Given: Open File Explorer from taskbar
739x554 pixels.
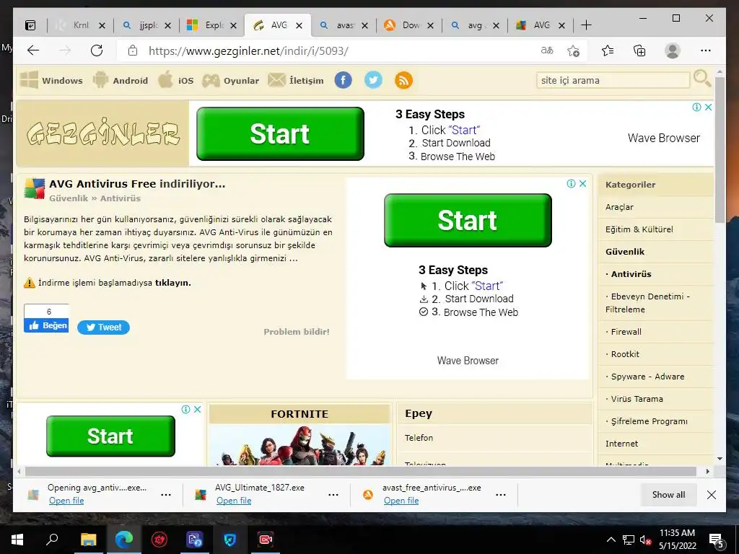Looking at the screenshot, I should point(88,540).
